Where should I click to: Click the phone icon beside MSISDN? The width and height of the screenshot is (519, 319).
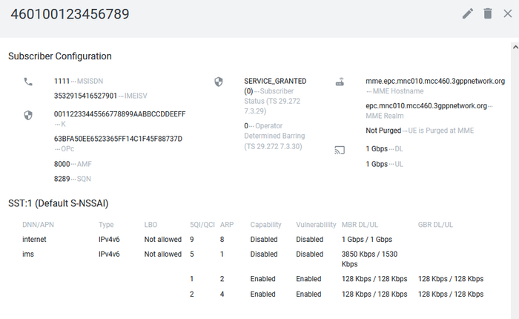pyautogui.click(x=28, y=82)
